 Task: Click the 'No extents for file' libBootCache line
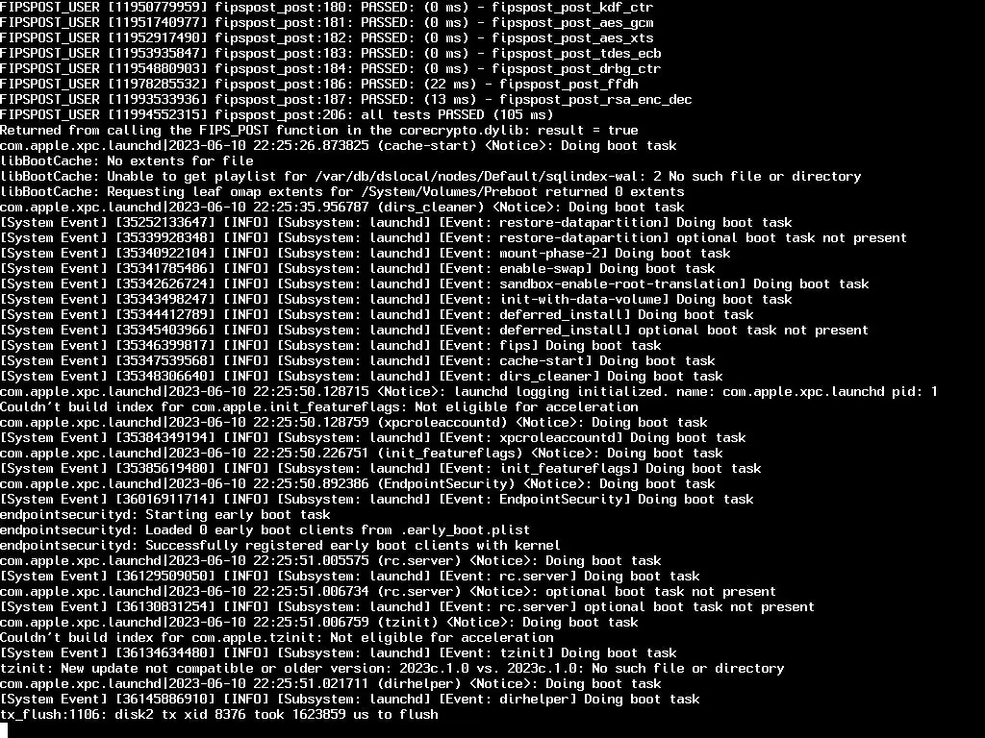coord(127,160)
